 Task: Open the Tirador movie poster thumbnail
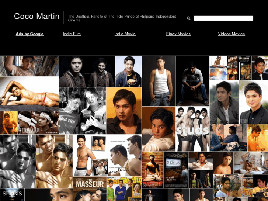pyautogui.click(x=38, y=123)
